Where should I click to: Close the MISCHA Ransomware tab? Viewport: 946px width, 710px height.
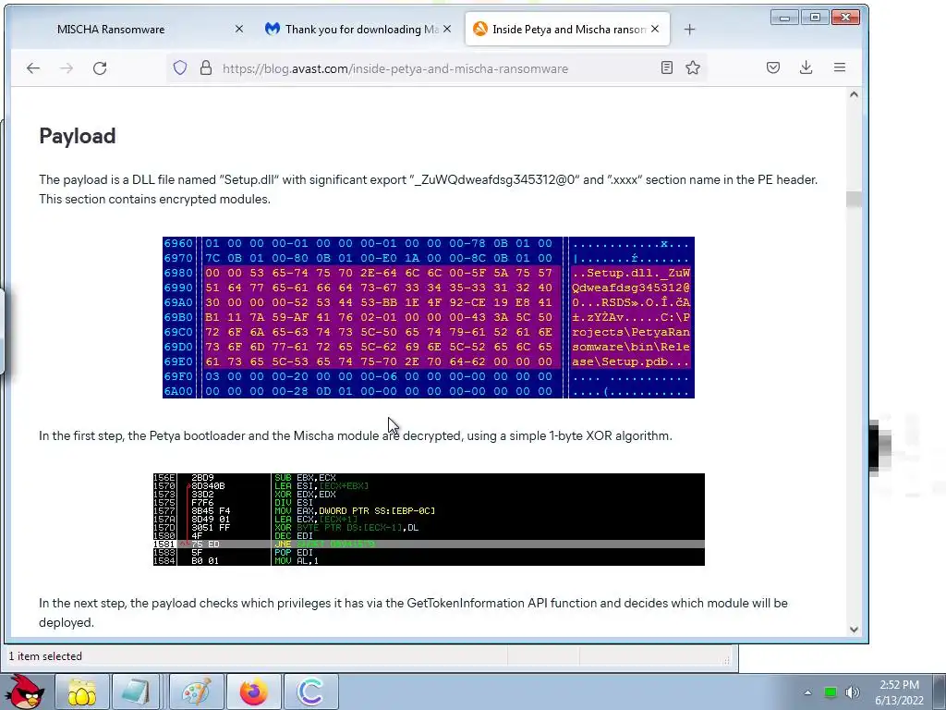pos(239,29)
